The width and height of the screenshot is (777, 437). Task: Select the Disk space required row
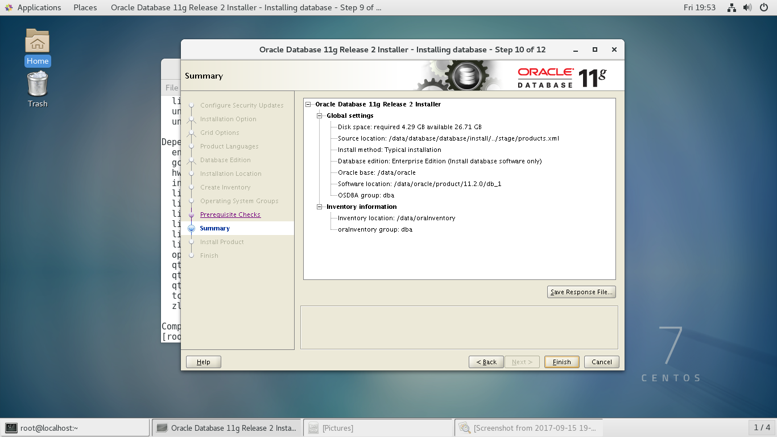(x=410, y=127)
